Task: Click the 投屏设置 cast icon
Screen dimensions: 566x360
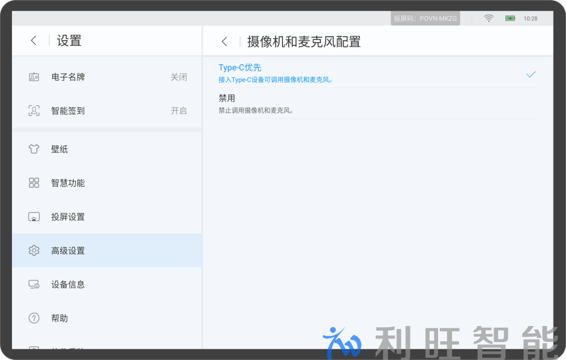Action: click(x=34, y=217)
